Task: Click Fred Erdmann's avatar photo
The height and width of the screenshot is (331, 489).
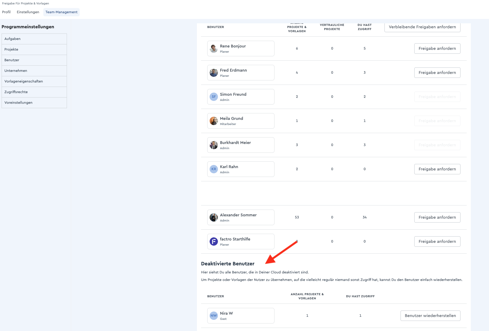Action: point(213,73)
